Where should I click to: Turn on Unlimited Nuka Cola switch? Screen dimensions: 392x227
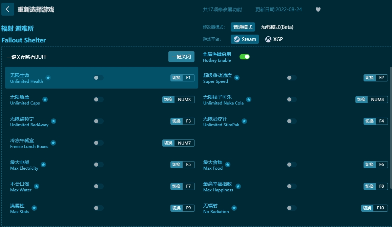coord(291,99)
